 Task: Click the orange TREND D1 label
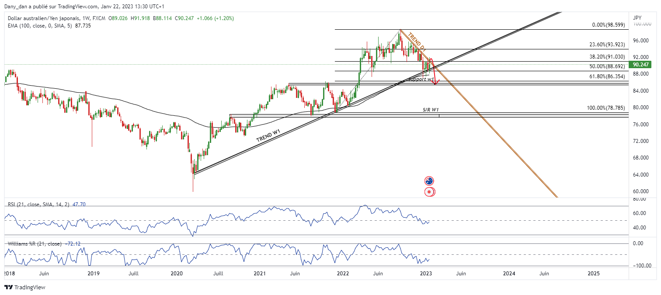(416, 40)
